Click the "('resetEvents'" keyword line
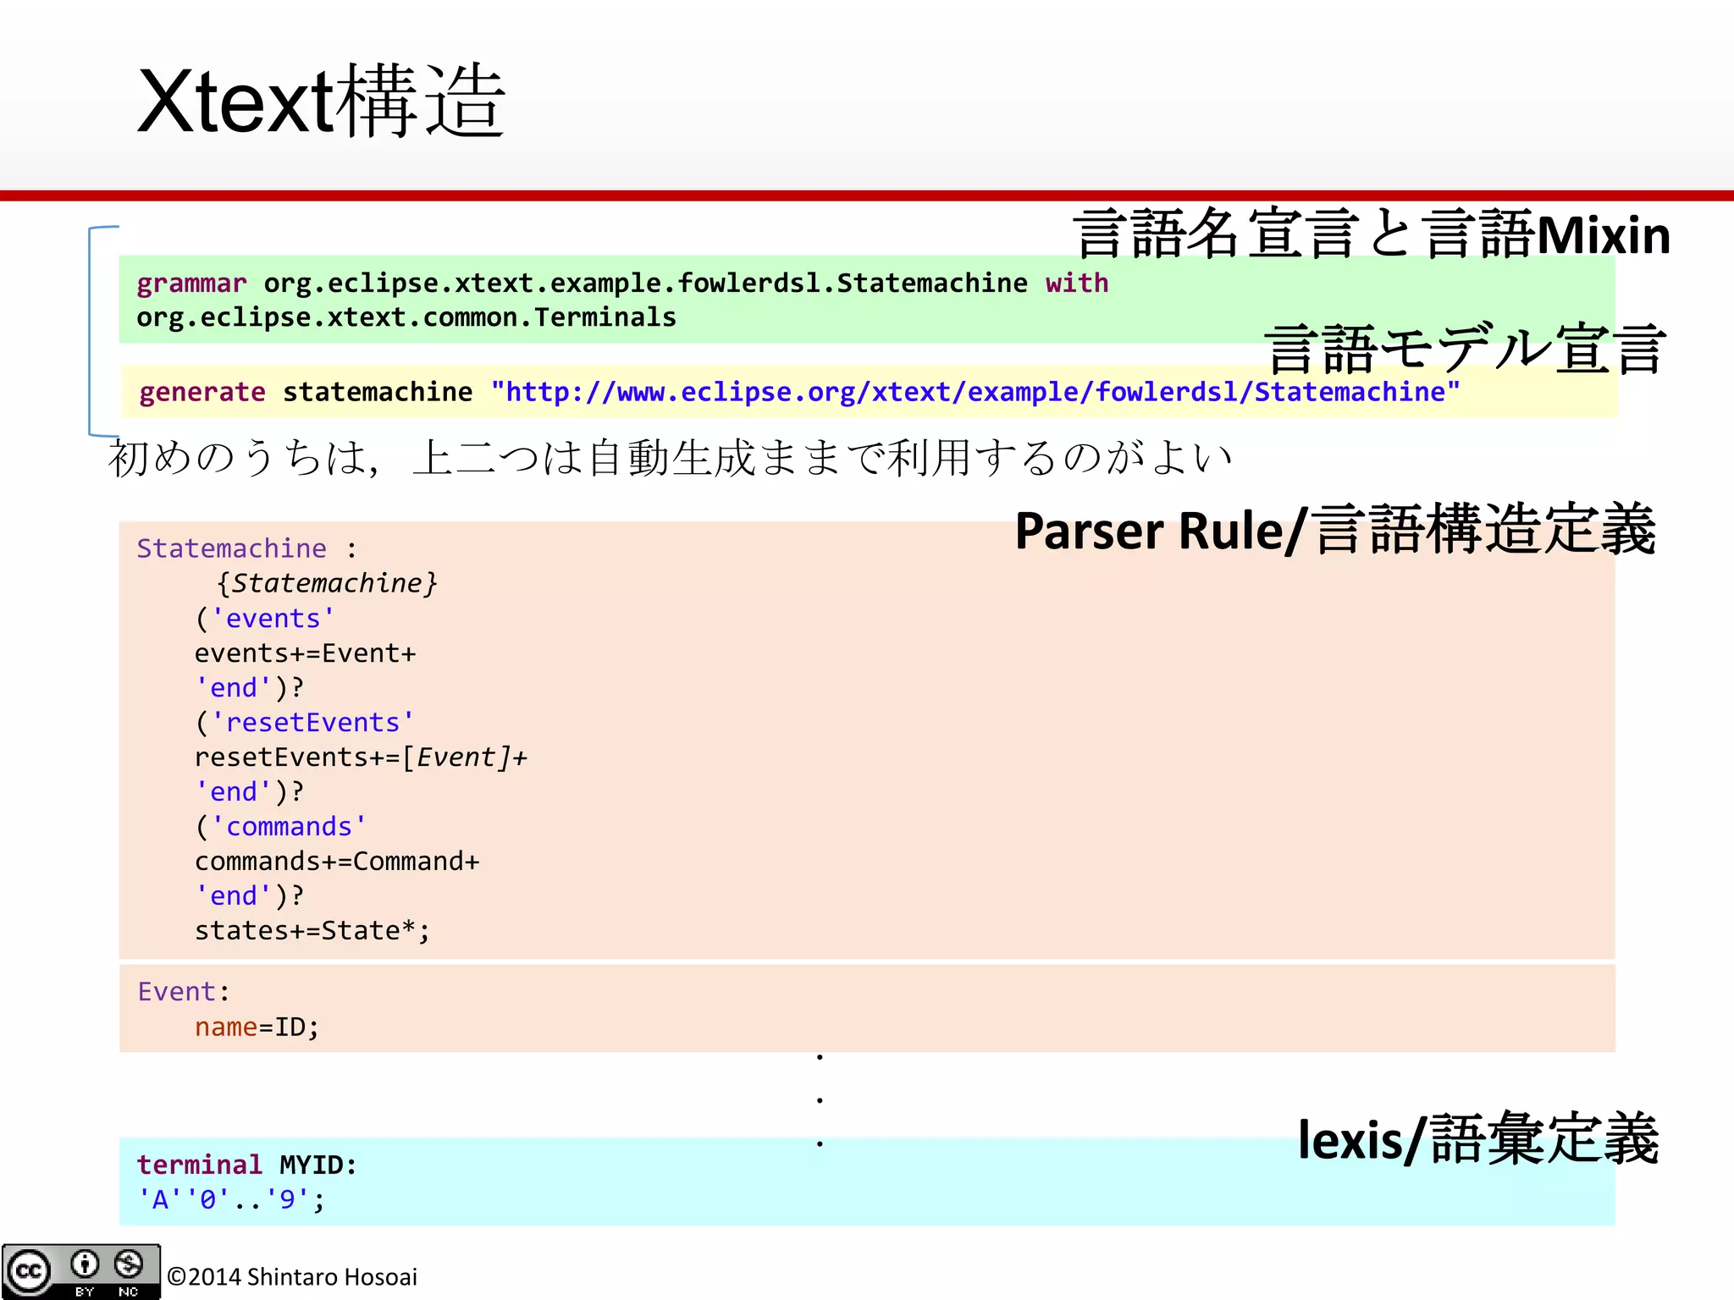The width and height of the screenshot is (1734, 1300). [305, 723]
